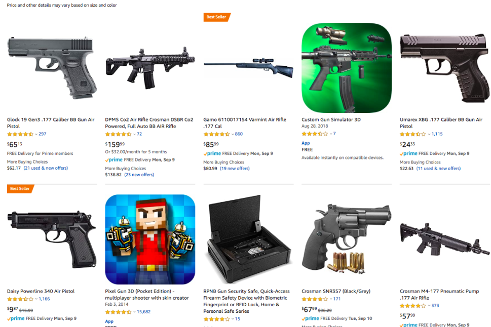
Task: Click the Umarex XBG pistol image
Action: (445, 68)
